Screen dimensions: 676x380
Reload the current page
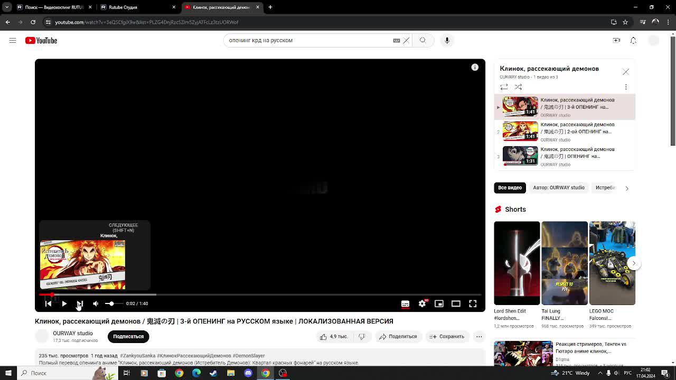33,22
